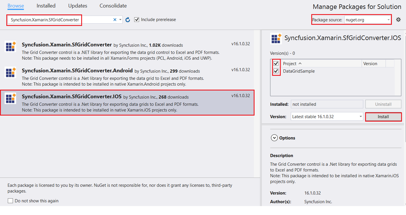The width and height of the screenshot is (406, 215).
Task: Check 'Do not show this again'
Action: [x=10, y=201]
